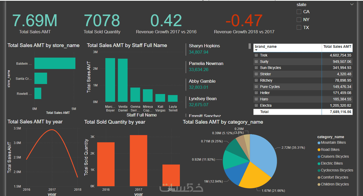Image resolution: width=363 pixels, height=196 pixels.
Task: Click the Mountain Bikes legend color dot
Action: [x=319, y=143]
